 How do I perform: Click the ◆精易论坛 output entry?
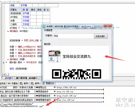click(x=41, y=88)
